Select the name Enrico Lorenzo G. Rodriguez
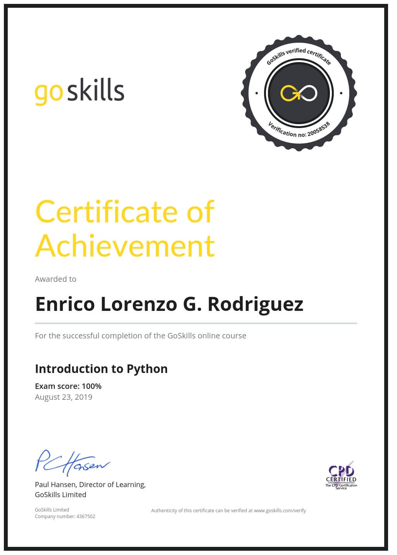Image resolution: width=397 pixels, height=555 pixels. click(169, 304)
